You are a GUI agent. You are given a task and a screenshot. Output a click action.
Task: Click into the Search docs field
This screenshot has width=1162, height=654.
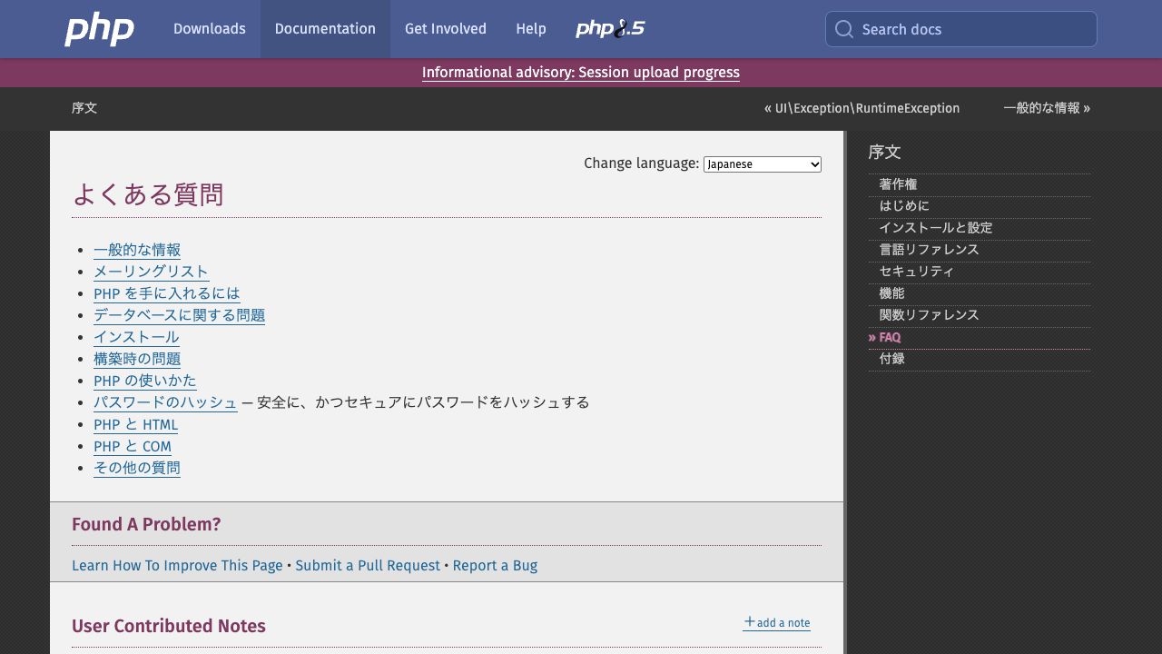point(961,29)
